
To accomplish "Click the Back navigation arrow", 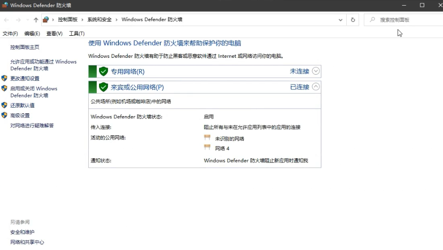I will click(7, 20).
